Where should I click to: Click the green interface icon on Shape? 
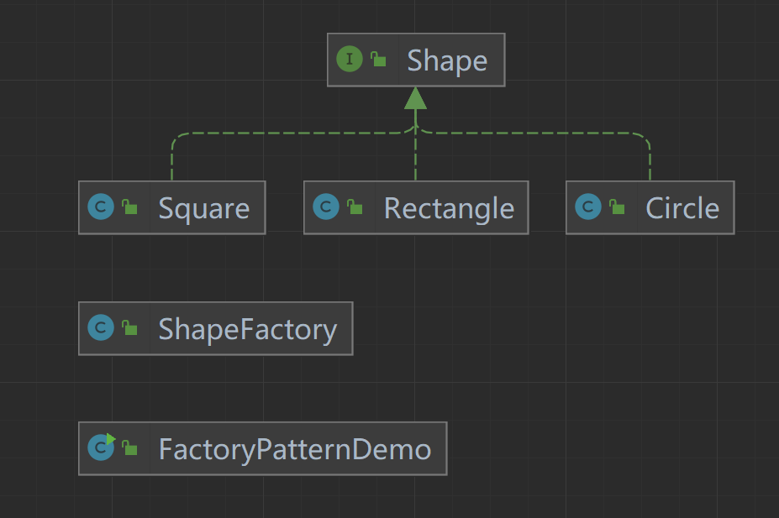[350, 60]
